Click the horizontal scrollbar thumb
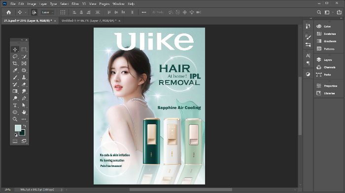Screen dimensions: 345x193 pos(181,190)
